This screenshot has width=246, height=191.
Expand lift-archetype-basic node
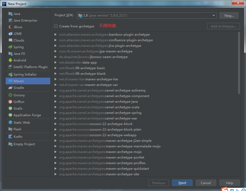pos(55,68)
